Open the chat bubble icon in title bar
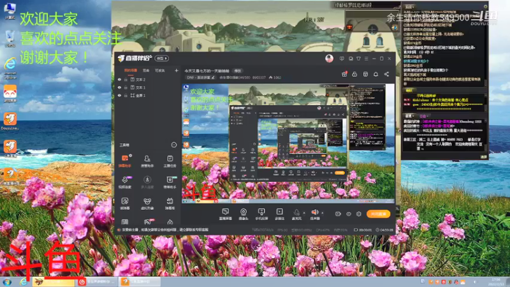The image size is (510, 287). pyautogui.click(x=351, y=59)
